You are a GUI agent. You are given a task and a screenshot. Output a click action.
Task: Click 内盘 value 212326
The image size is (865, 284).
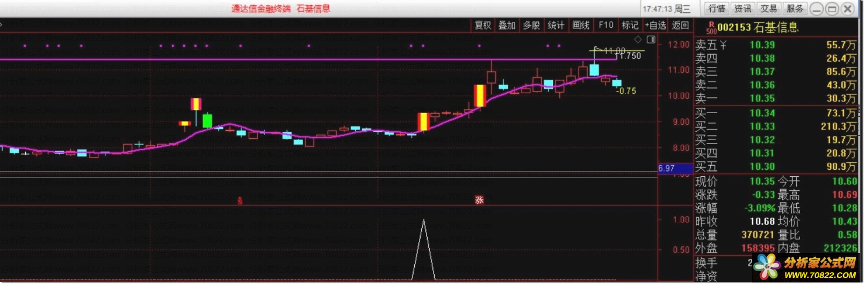pos(841,248)
